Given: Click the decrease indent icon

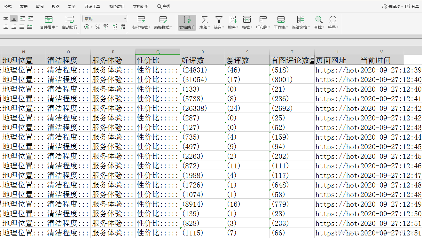Looking at the screenshot, I should pos(22,19).
